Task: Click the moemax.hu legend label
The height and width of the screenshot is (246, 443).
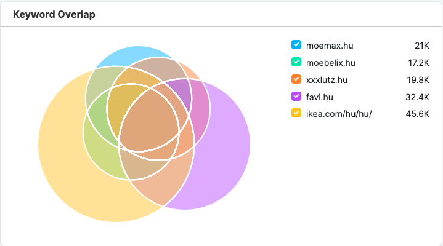Action: click(x=330, y=46)
